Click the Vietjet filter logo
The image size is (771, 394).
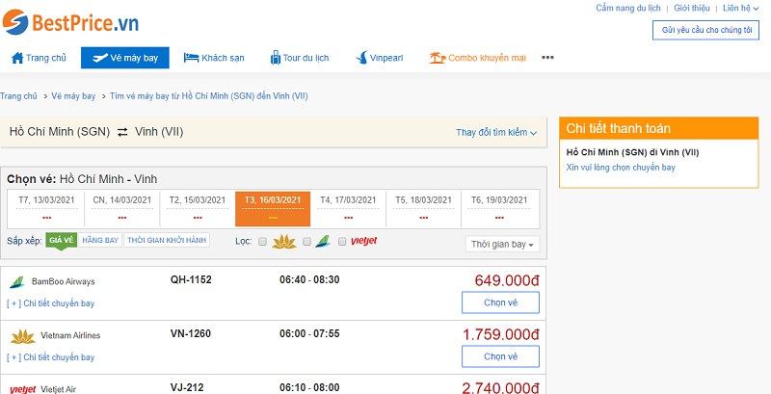point(364,241)
